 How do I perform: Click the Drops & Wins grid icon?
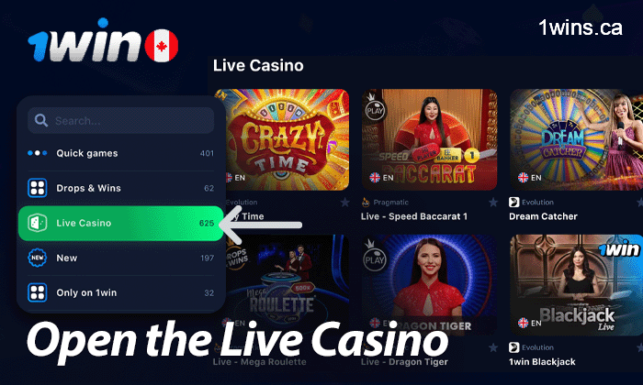tap(38, 188)
